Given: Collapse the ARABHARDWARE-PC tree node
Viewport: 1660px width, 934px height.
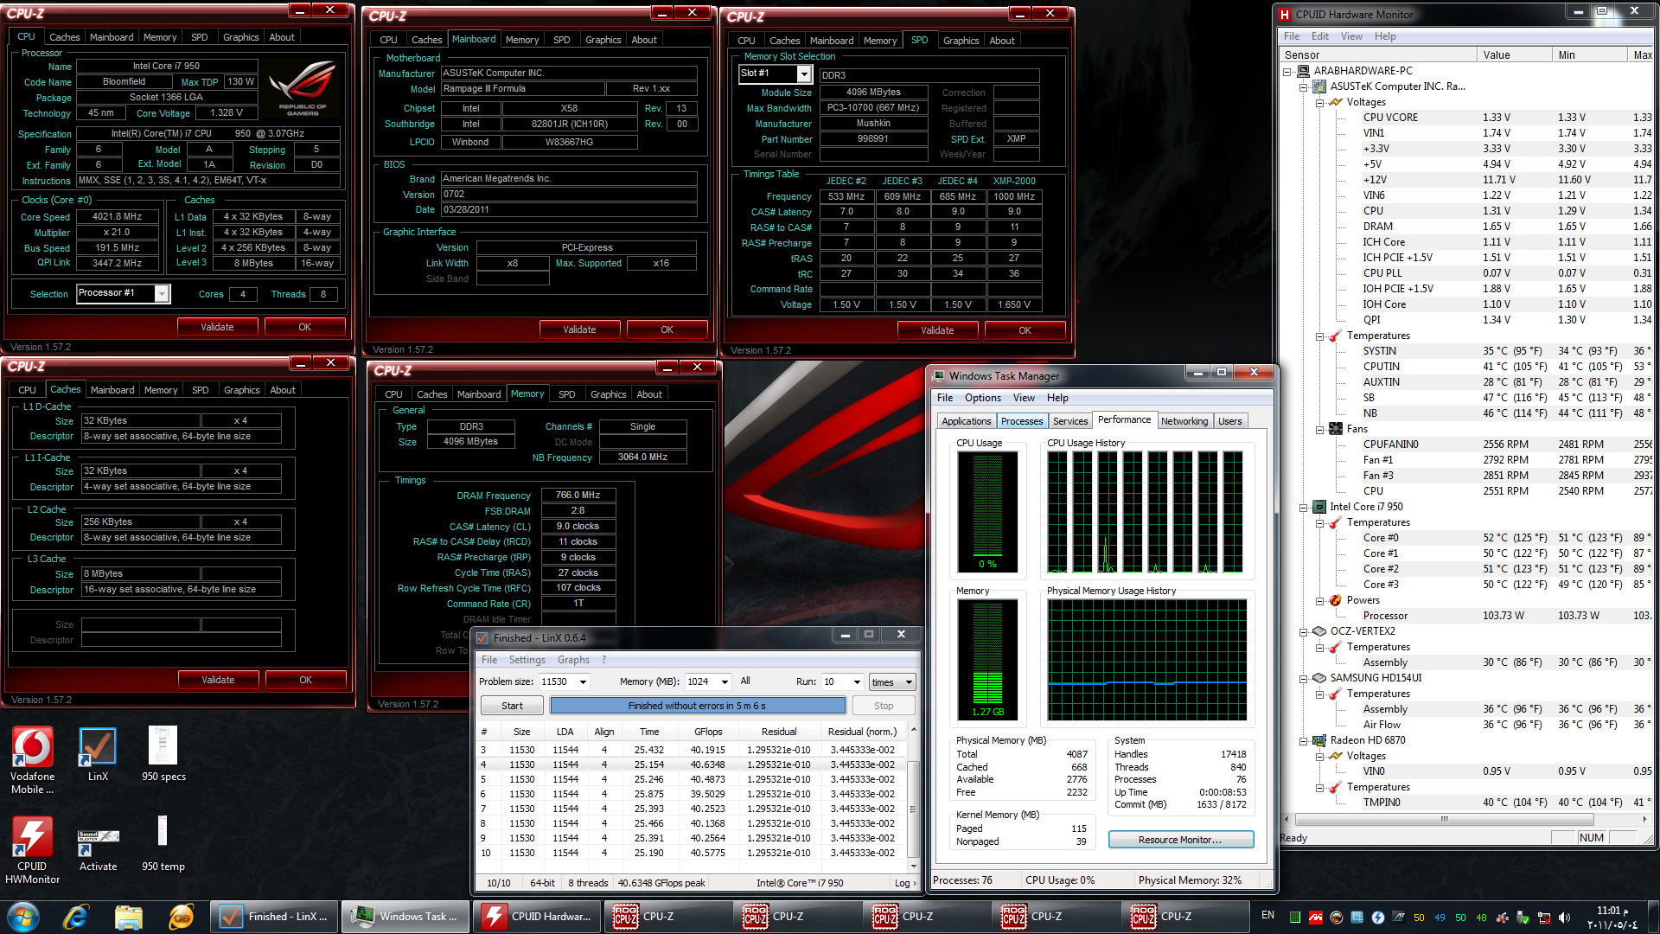Looking at the screenshot, I should click(x=1287, y=72).
